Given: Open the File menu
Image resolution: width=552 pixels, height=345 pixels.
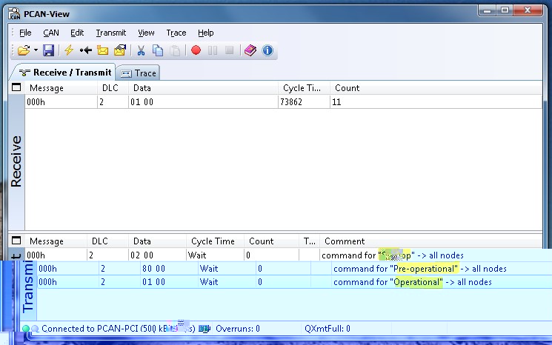Looking at the screenshot, I should coord(25,33).
